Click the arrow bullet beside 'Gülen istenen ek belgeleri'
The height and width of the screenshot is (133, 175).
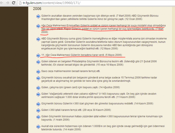click(x=38, y=61)
